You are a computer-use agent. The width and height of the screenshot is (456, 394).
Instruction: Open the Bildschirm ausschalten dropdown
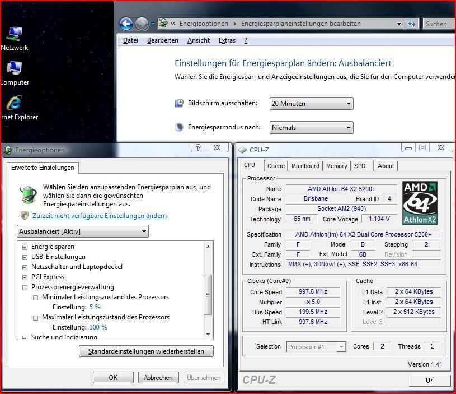[x=312, y=103]
